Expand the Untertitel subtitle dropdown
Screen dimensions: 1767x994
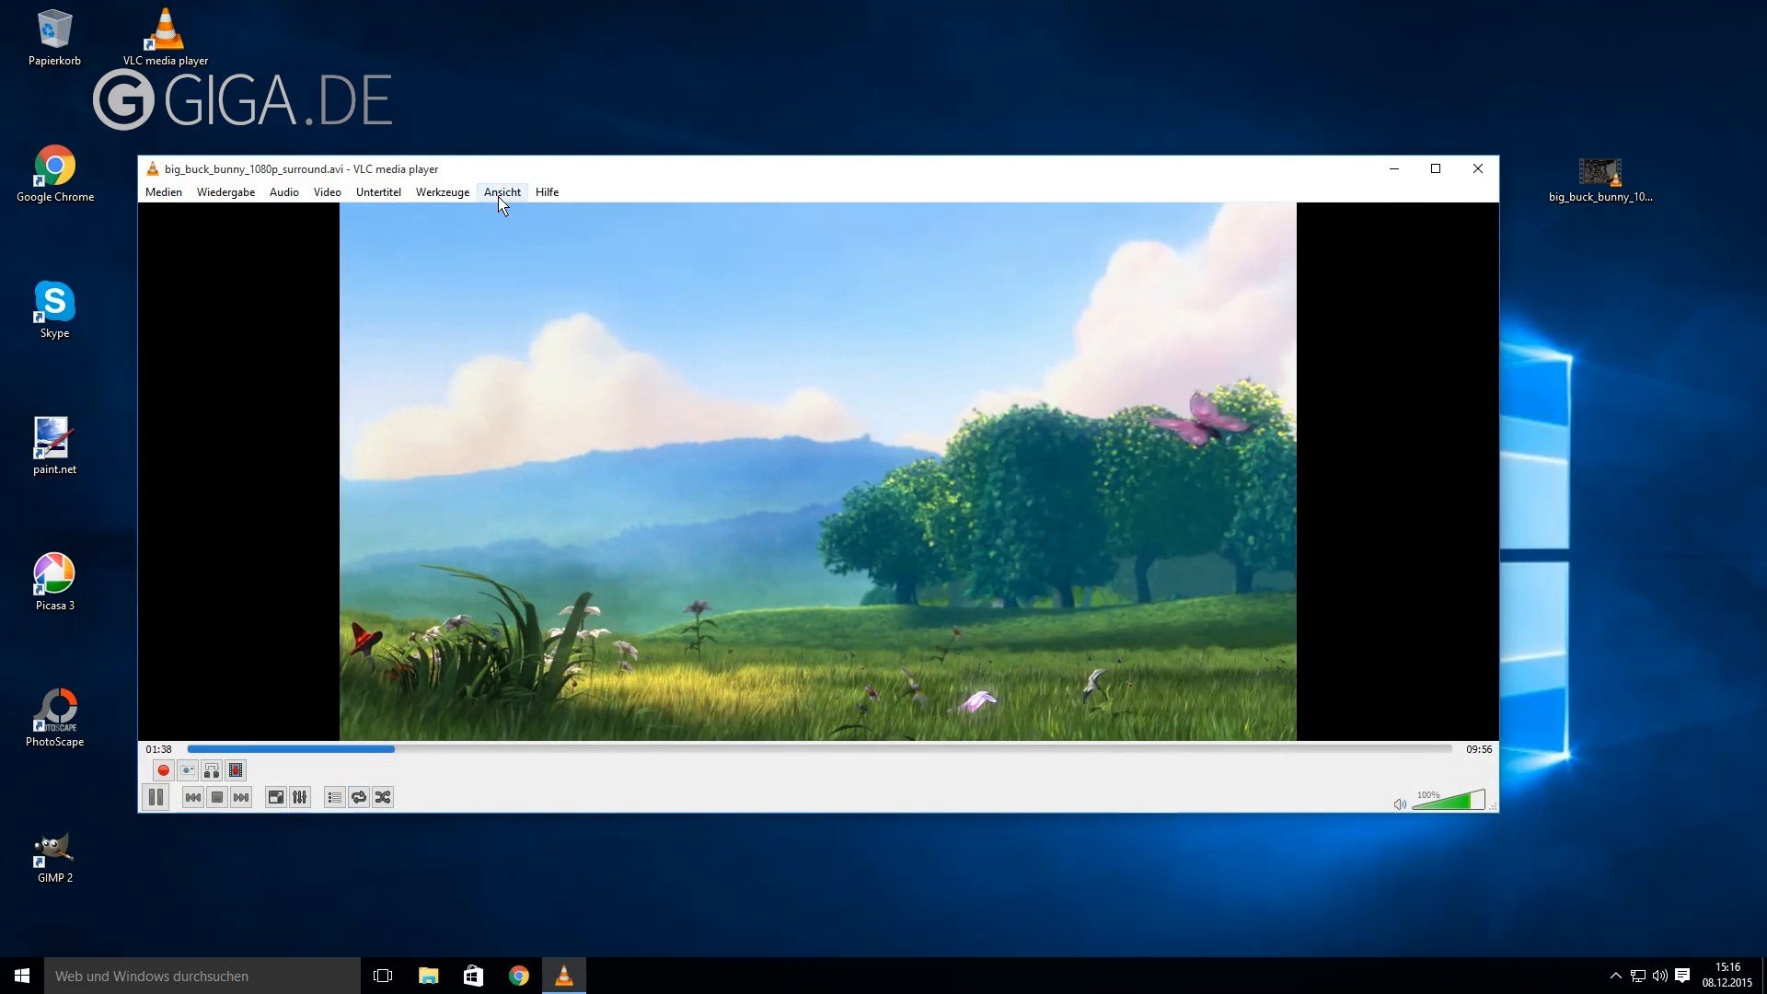point(377,191)
